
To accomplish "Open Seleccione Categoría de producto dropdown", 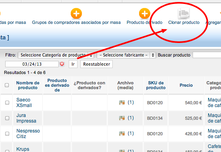I will point(56,55).
